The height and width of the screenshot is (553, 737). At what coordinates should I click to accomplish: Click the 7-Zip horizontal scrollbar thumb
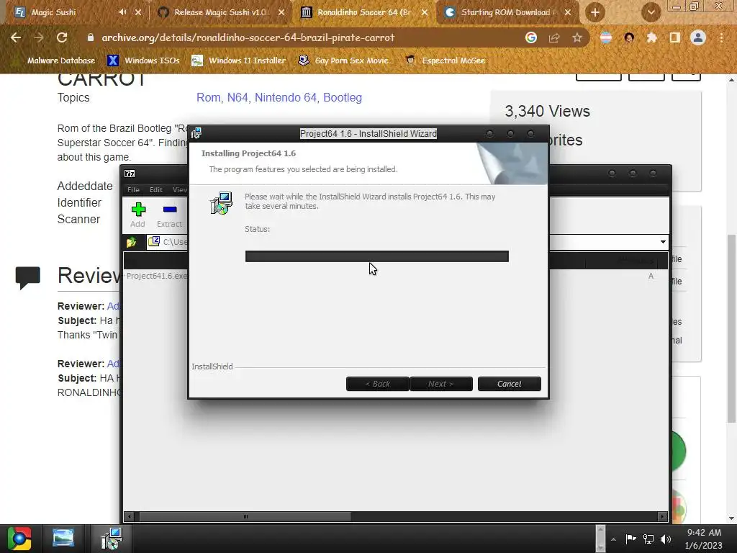245,516
